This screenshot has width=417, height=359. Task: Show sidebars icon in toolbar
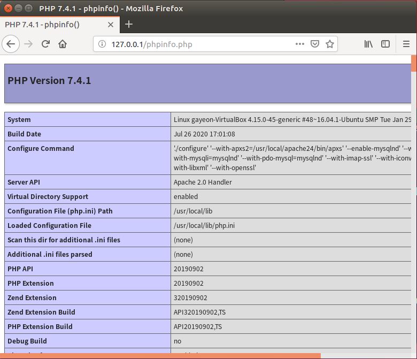[x=385, y=44]
